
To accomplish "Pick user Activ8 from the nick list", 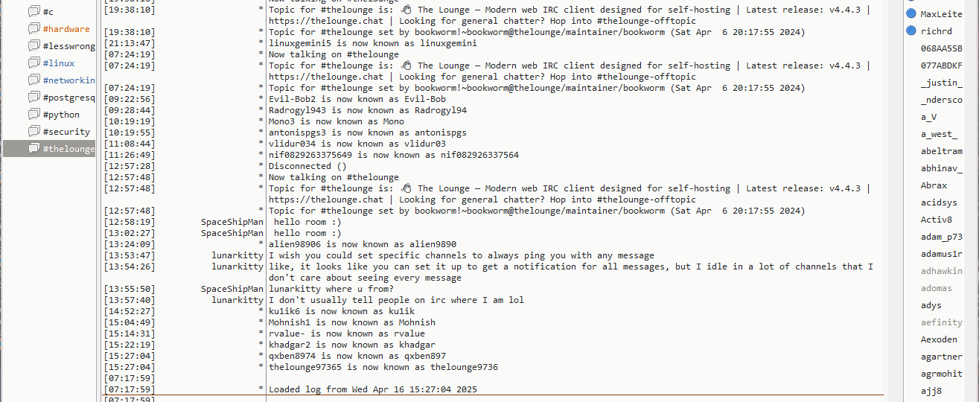I will point(936,220).
